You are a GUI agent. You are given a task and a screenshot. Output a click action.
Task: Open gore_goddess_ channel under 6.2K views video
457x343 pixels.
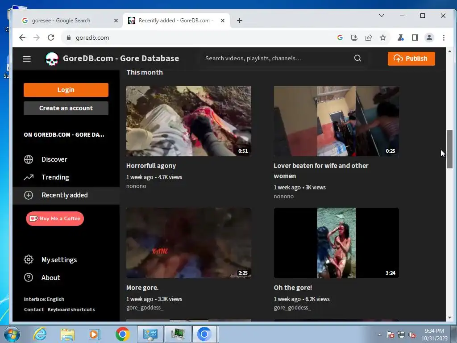click(x=292, y=308)
